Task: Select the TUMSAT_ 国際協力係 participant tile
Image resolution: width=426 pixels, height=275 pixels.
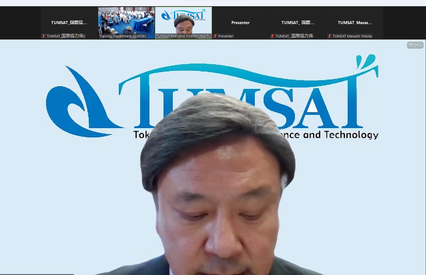Action: pos(298,23)
